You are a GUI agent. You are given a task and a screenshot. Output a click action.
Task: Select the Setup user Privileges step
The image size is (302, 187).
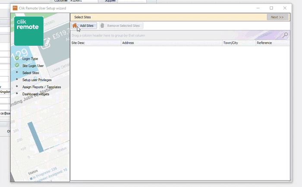(x=37, y=80)
